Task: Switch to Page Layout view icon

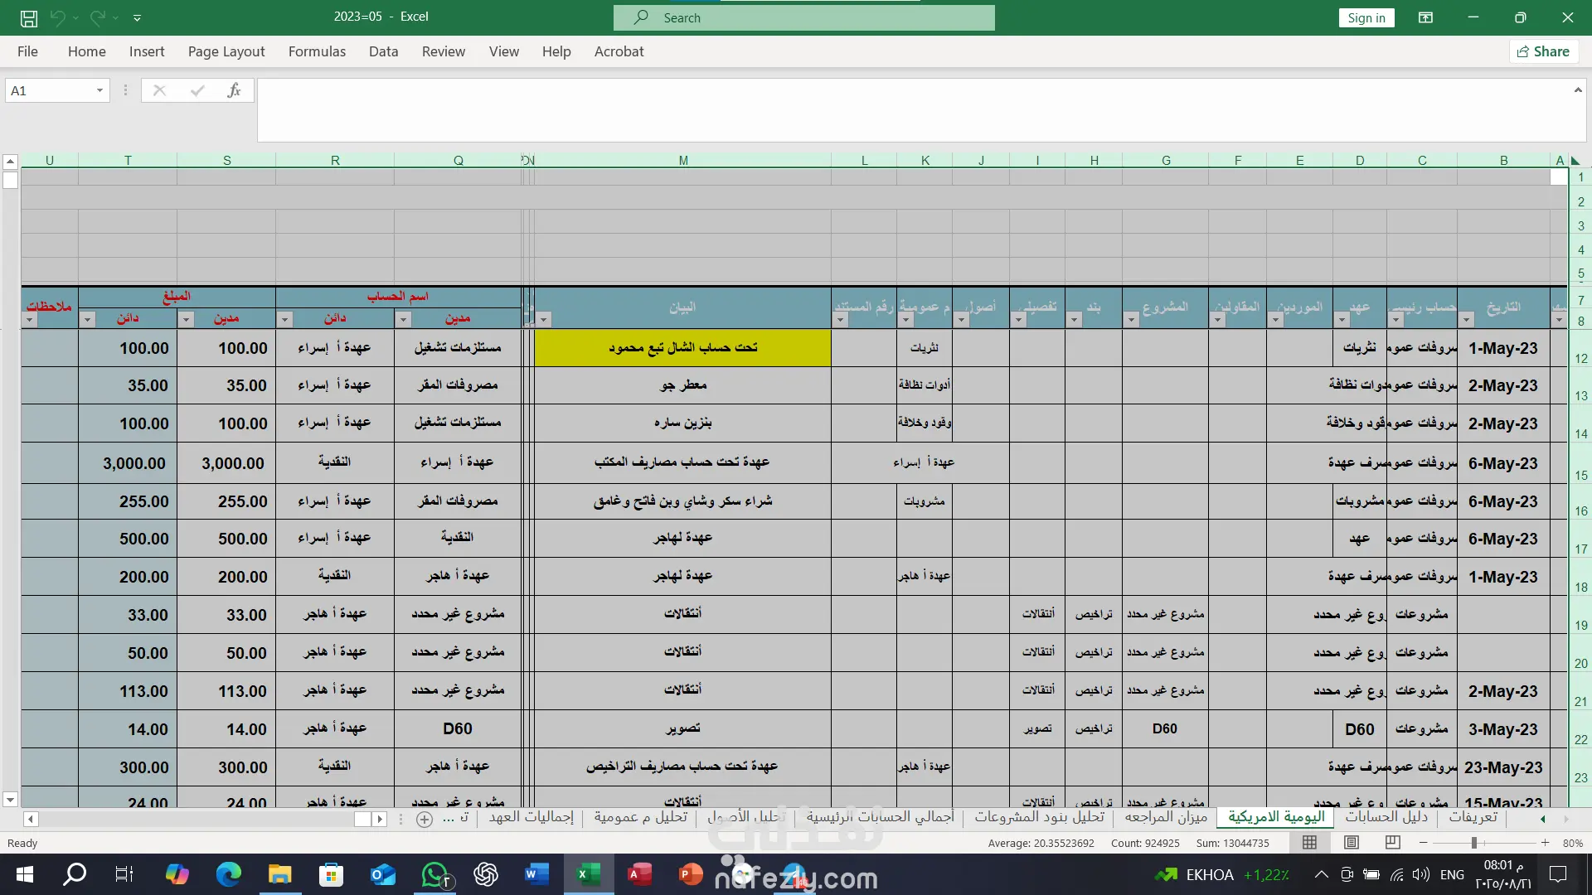Action: (1352, 843)
